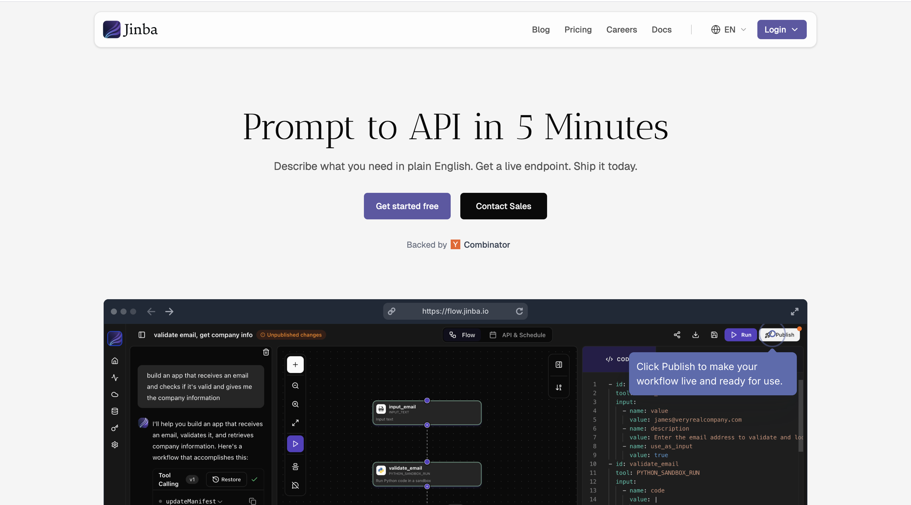Open the Pricing page
The width and height of the screenshot is (911, 505).
pos(578,30)
